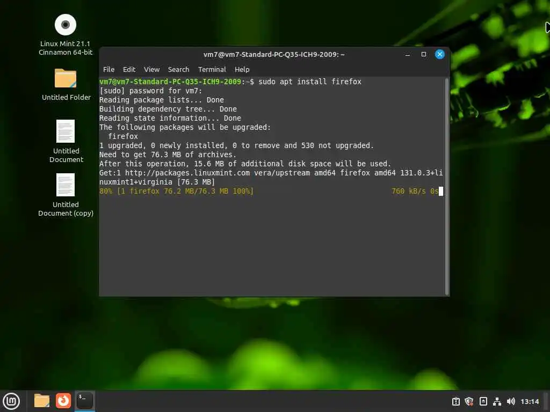This screenshot has width=550, height=412.
Task: Click the 'Reading package lists... Done' line
Action: click(x=161, y=100)
